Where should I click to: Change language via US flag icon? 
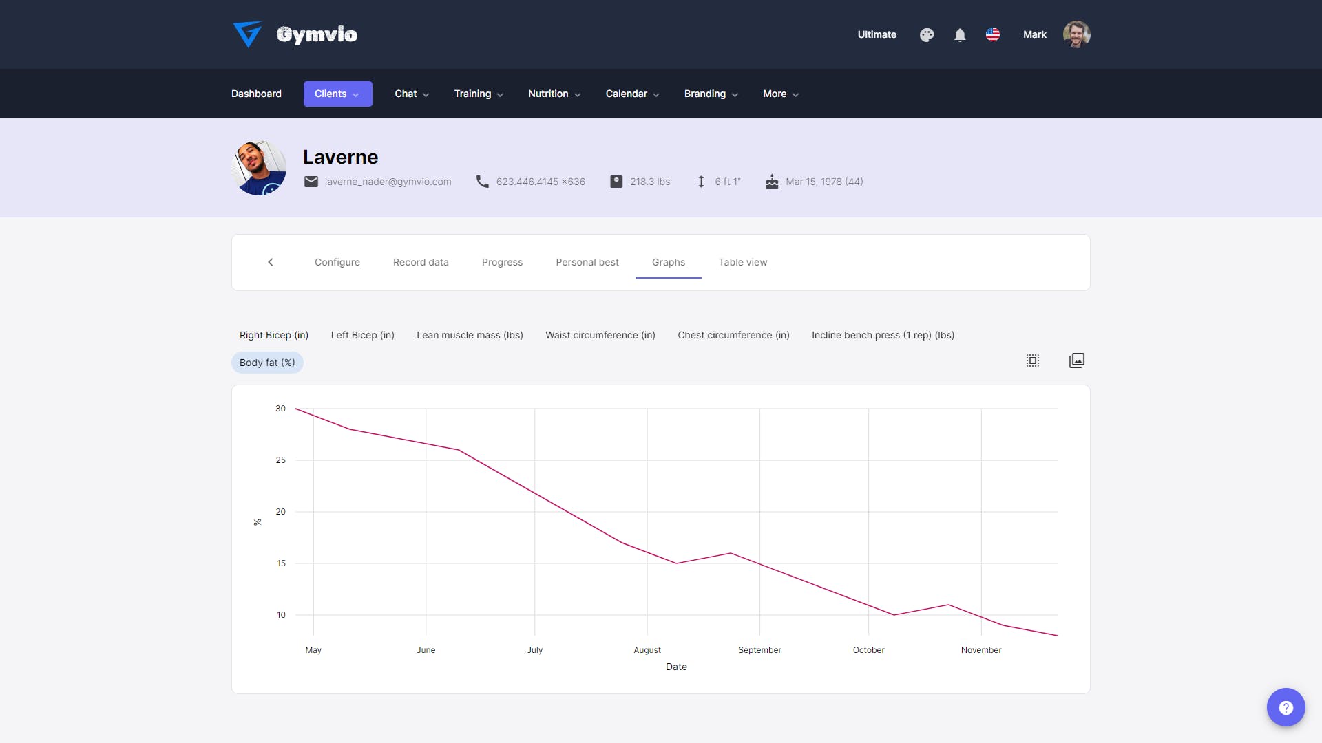(993, 34)
